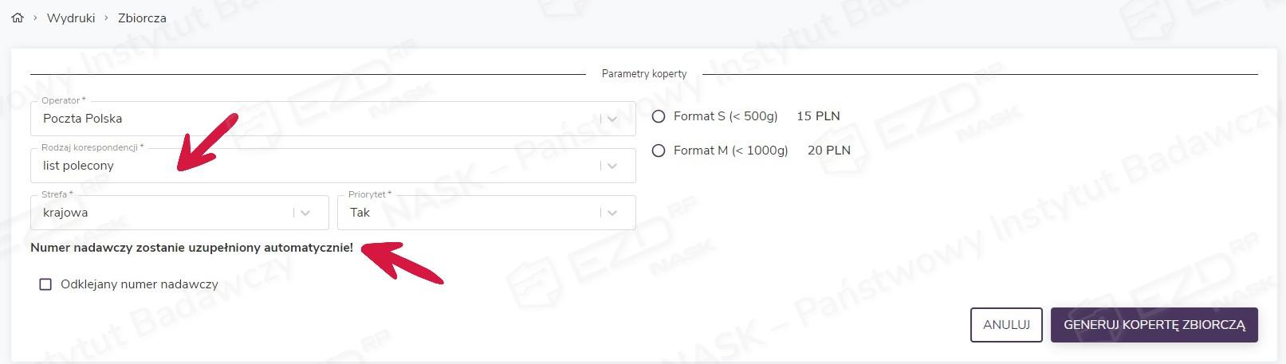1286x364 pixels.
Task: Open the Rodzaj korespondencji dropdown chevron
Action: pyautogui.click(x=612, y=166)
